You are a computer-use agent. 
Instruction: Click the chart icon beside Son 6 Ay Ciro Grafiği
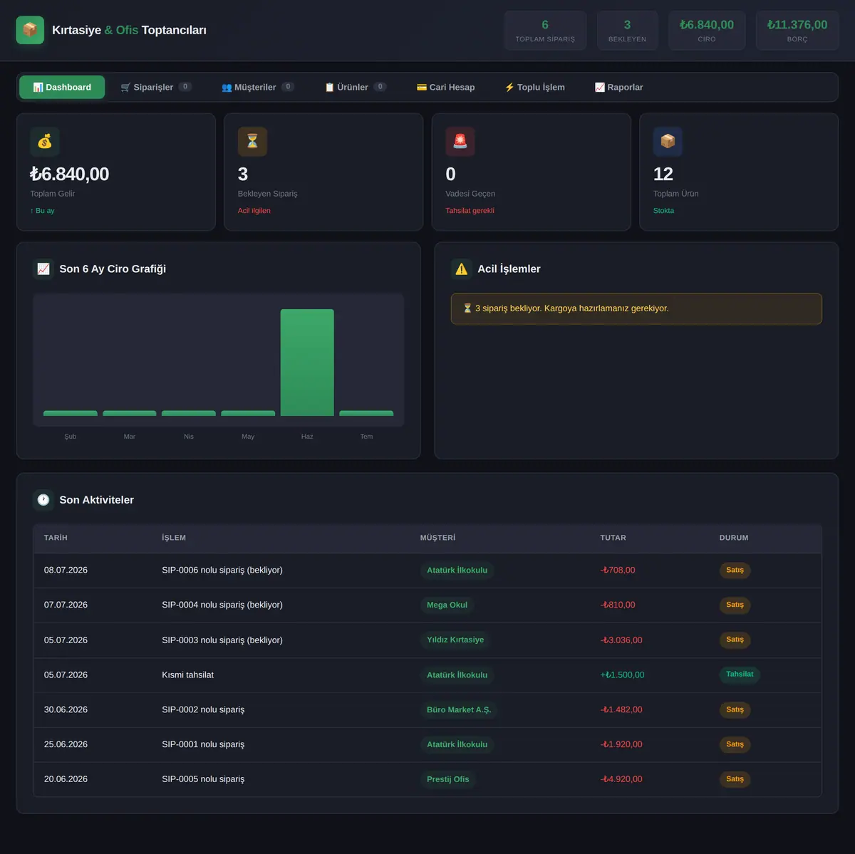(x=43, y=269)
